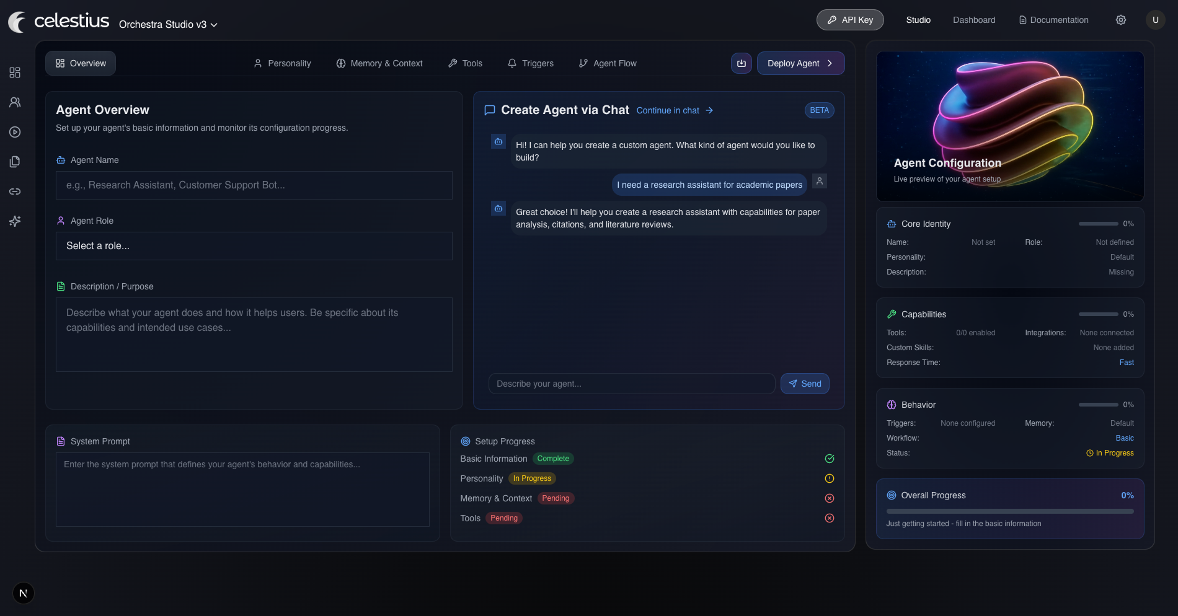Click the API Key button
Viewport: 1178px width, 616px height.
pyautogui.click(x=850, y=20)
